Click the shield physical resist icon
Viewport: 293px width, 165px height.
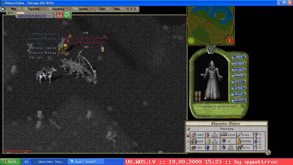click(255, 134)
